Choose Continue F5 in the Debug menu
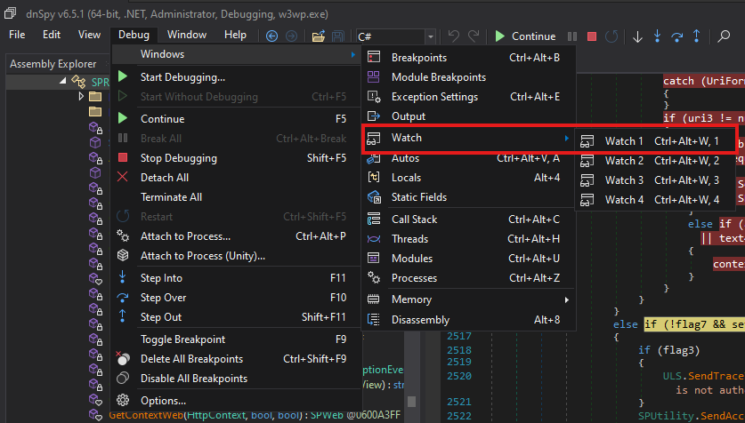Screen dimensions: 745x423 (x=236, y=119)
